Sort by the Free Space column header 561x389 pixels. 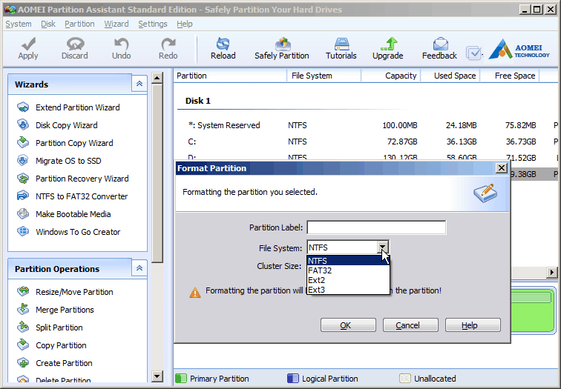pos(510,76)
